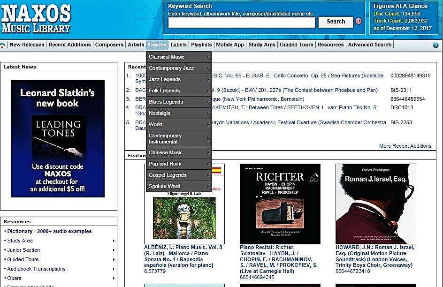
Task: Open the Piano Recital: Richter title link
Action: (x=279, y=259)
